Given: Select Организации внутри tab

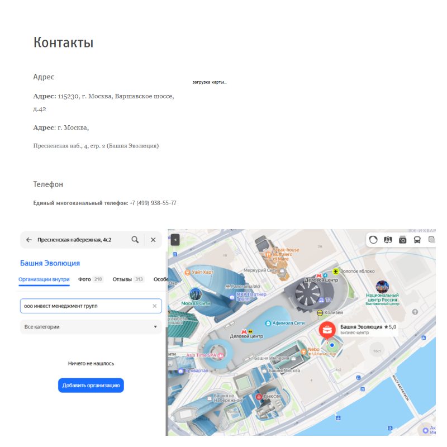Looking at the screenshot, I should click(44, 279).
